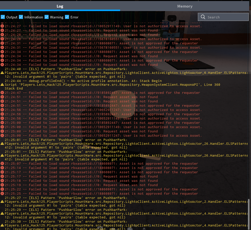Click error icon beside the 21:25:22 entry
This screenshot has width=251, height=230.
tap(2, 189)
